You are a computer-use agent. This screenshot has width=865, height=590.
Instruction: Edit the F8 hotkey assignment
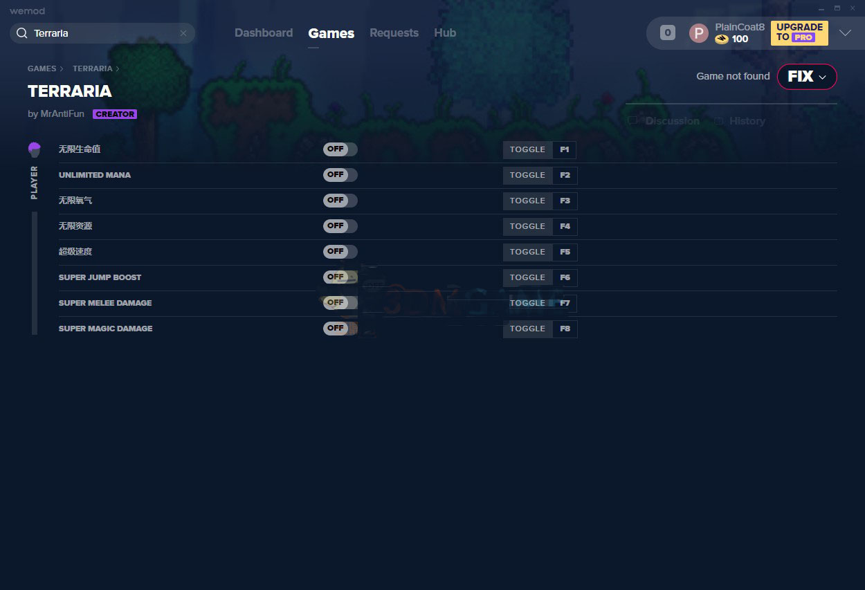[565, 329]
